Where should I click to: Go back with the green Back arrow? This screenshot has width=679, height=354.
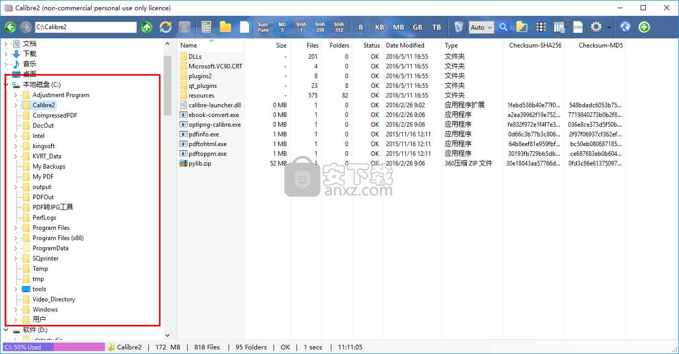click(10, 27)
